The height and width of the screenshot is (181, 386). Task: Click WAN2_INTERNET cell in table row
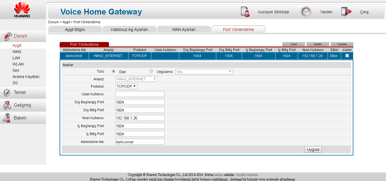pyautogui.click(x=108, y=56)
